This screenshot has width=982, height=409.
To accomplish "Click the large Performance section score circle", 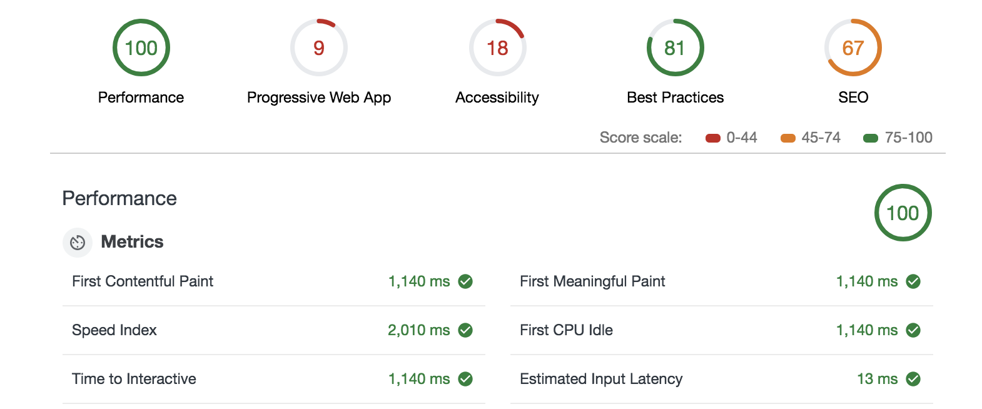I will (903, 213).
